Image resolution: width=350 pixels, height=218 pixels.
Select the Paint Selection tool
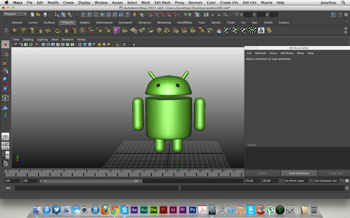pyautogui.click(x=5, y=62)
